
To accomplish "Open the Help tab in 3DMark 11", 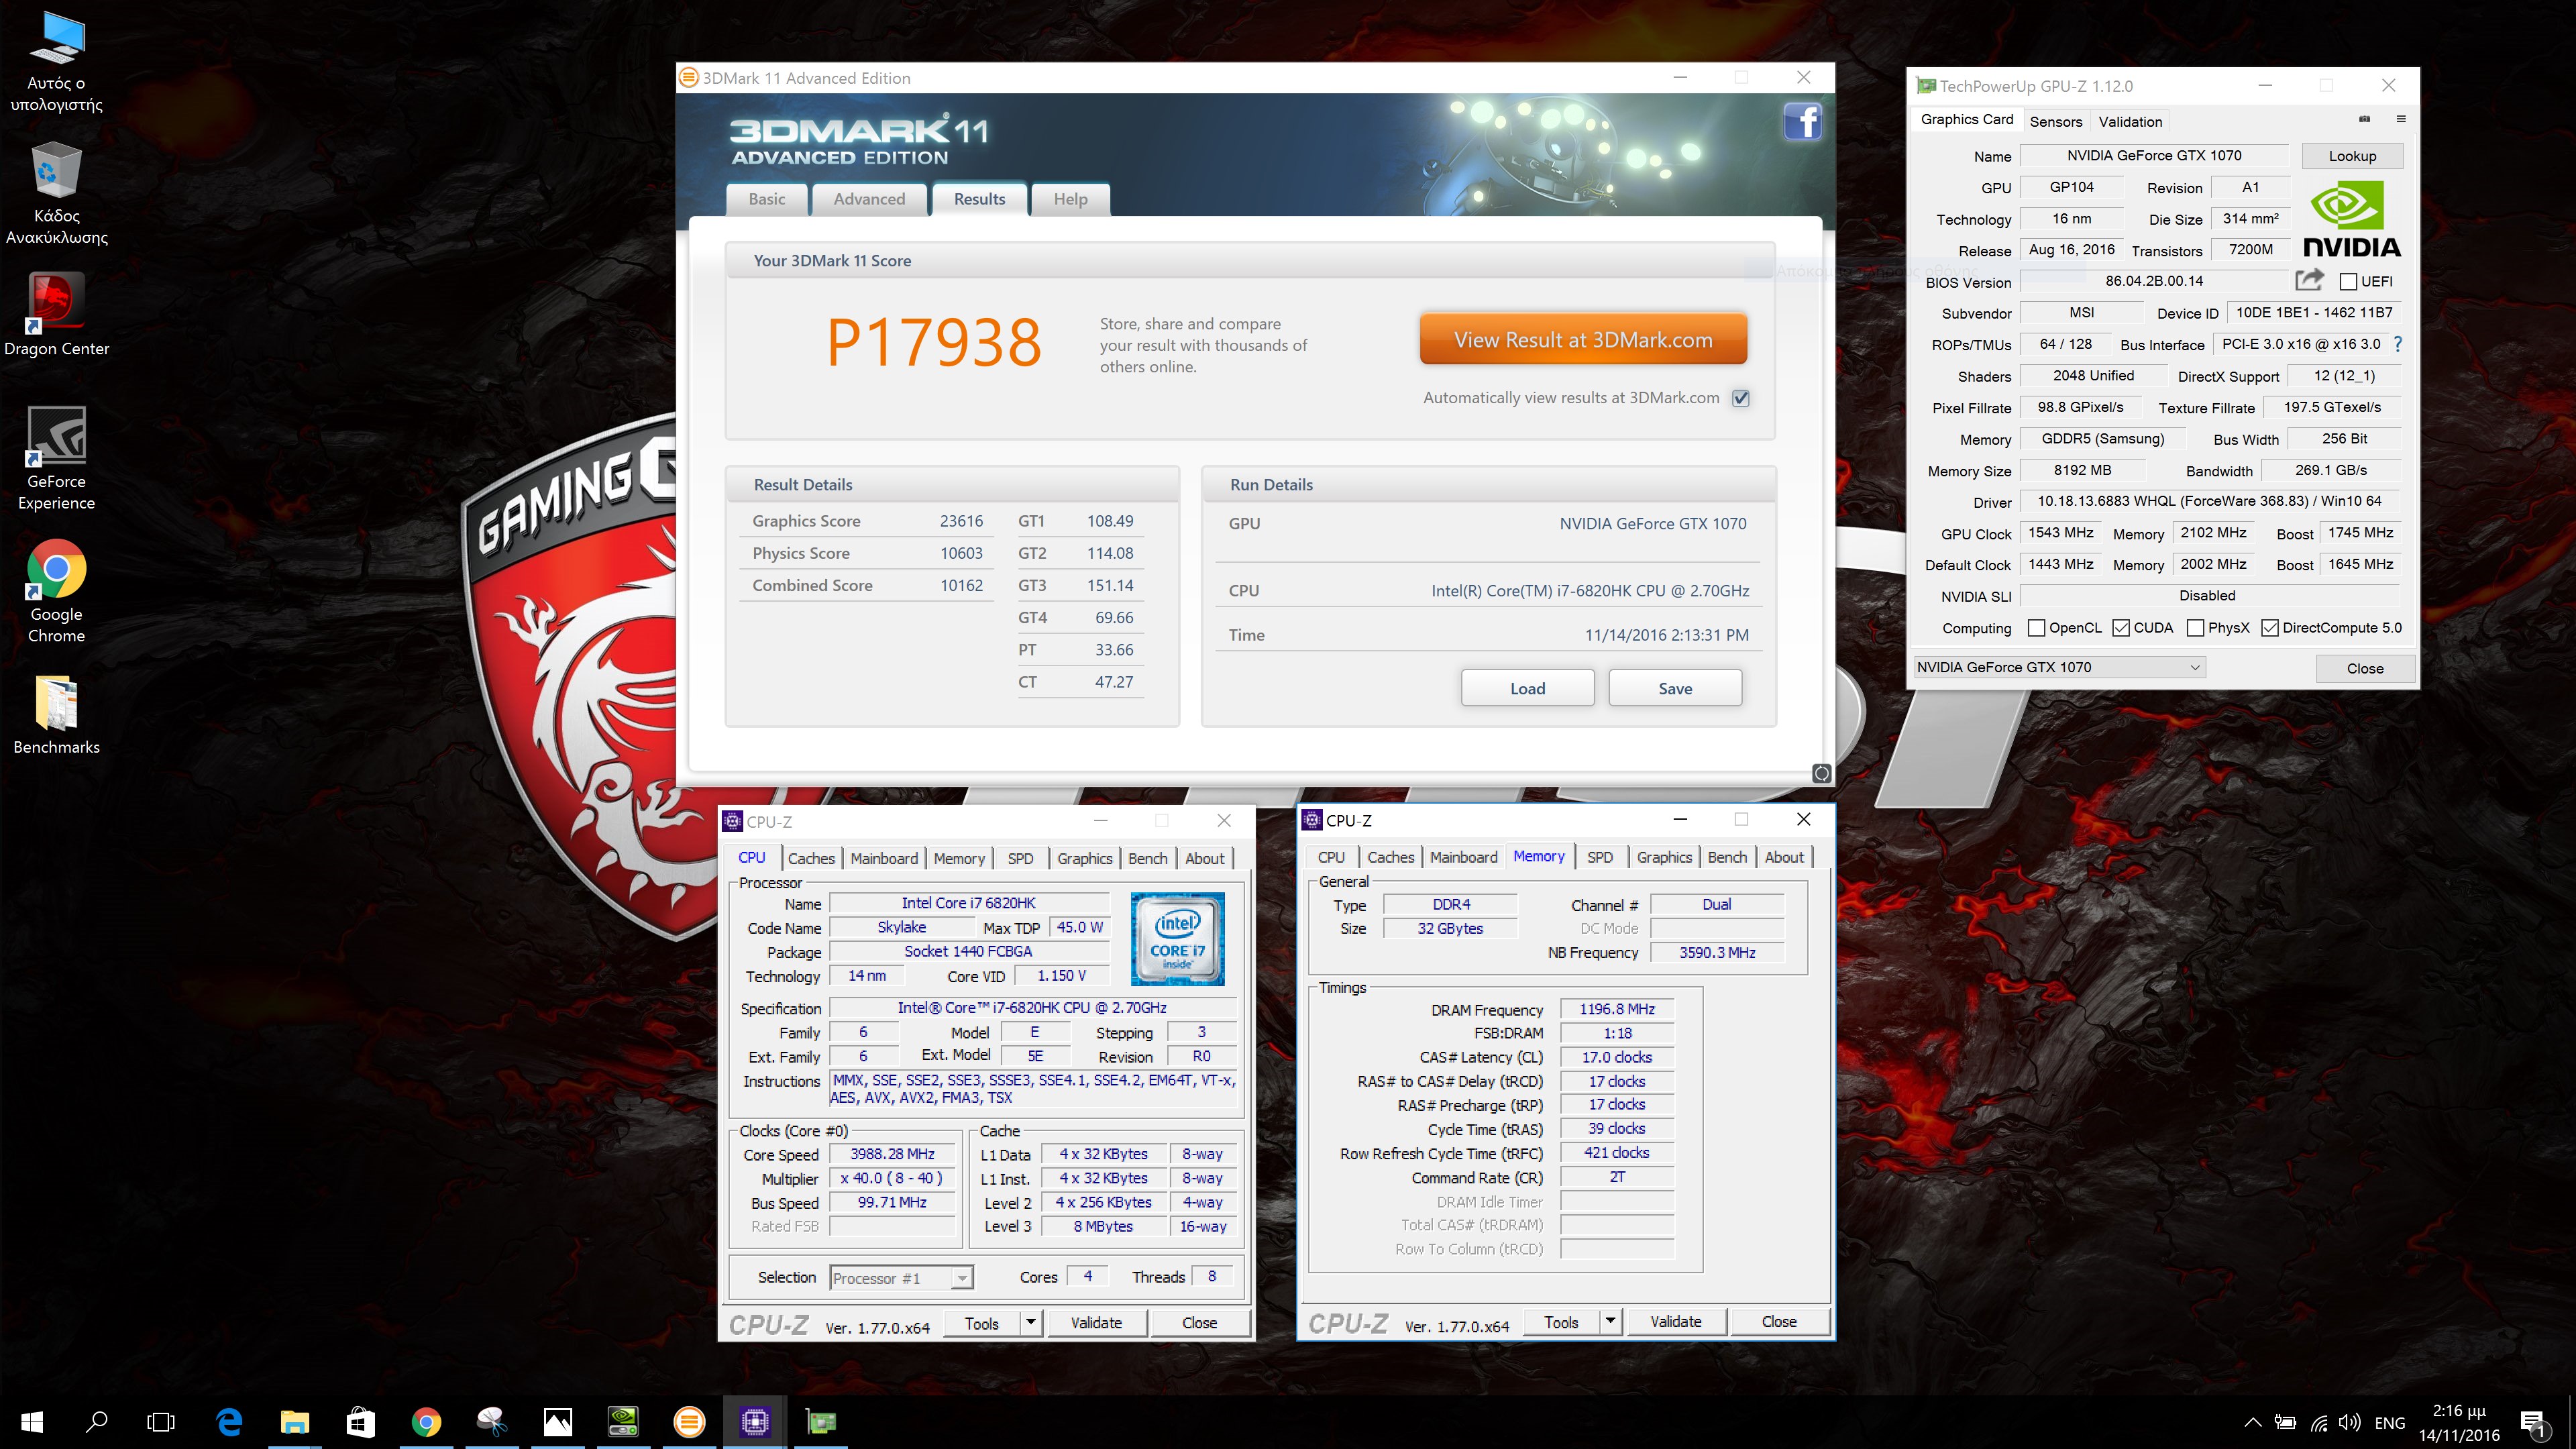I will [x=1070, y=199].
